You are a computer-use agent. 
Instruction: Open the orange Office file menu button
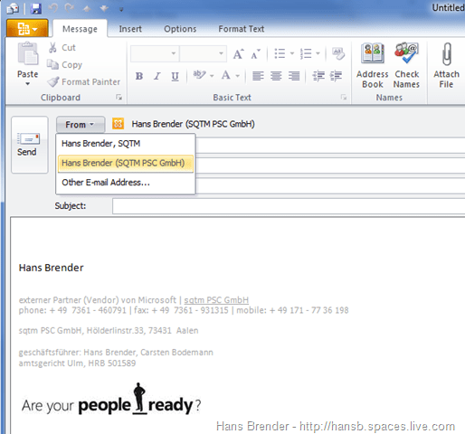27,28
